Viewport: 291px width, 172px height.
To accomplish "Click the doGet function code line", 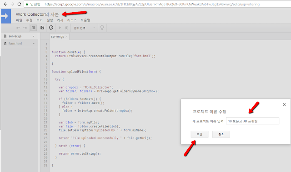I will [68, 52].
